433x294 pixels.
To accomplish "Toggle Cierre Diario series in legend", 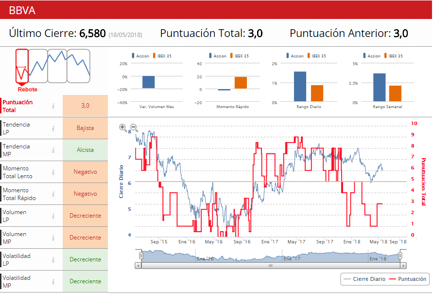I will [x=364, y=279].
